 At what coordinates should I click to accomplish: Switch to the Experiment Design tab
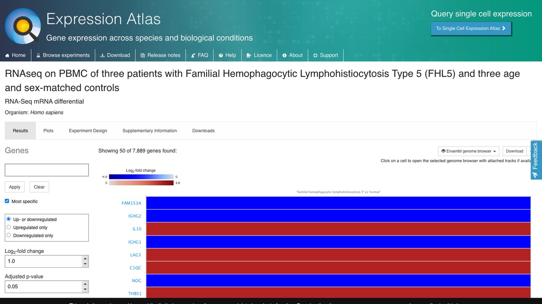coord(88,131)
